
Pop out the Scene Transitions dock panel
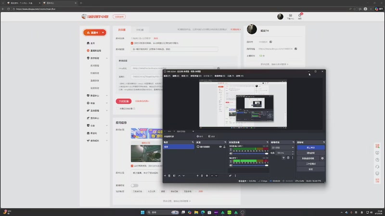tap(294, 142)
